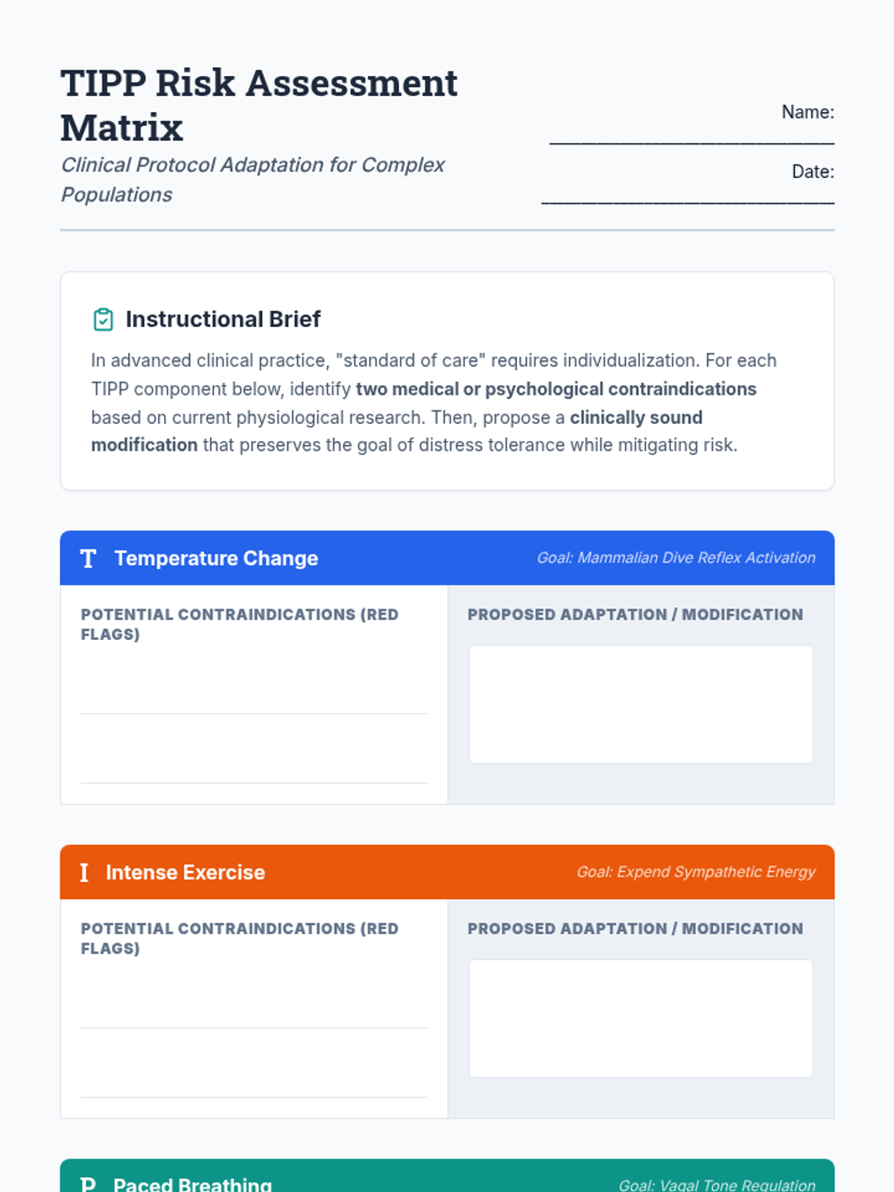
Task: Click the clipboard icon beside Instructional Brief
Action: coord(103,320)
